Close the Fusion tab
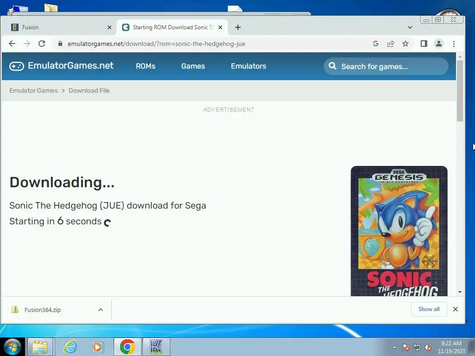 [x=109, y=27]
